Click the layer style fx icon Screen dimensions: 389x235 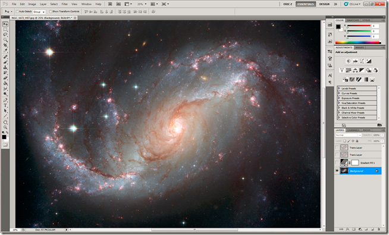click(x=347, y=230)
